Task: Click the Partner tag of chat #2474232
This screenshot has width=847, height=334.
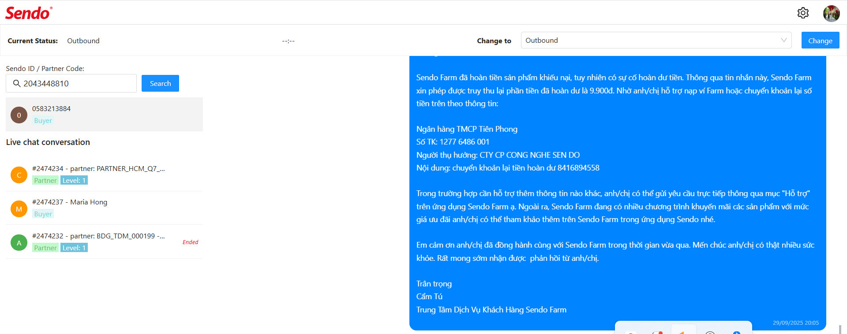Action: pyautogui.click(x=45, y=248)
